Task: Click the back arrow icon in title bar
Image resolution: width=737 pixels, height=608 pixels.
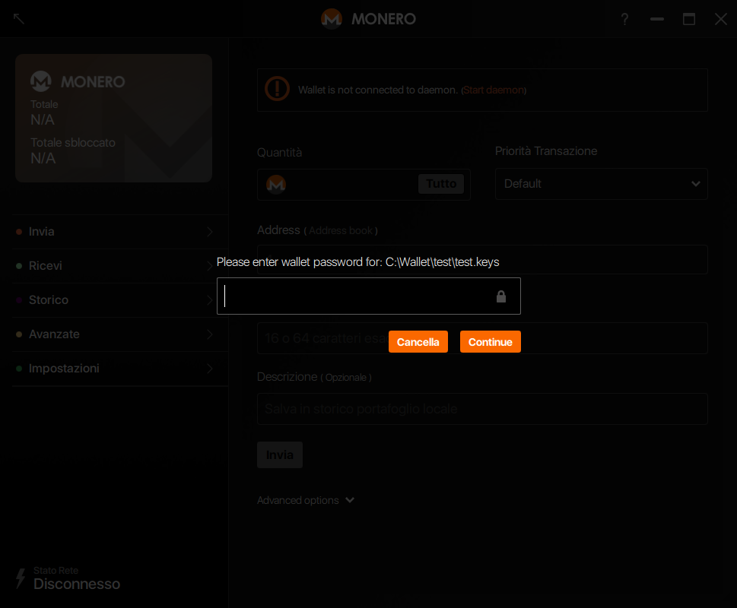Action: [x=19, y=19]
